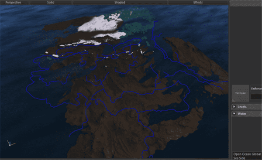Click the Water section arrow icon
The image size is (262, 160).
pos(234,113)
